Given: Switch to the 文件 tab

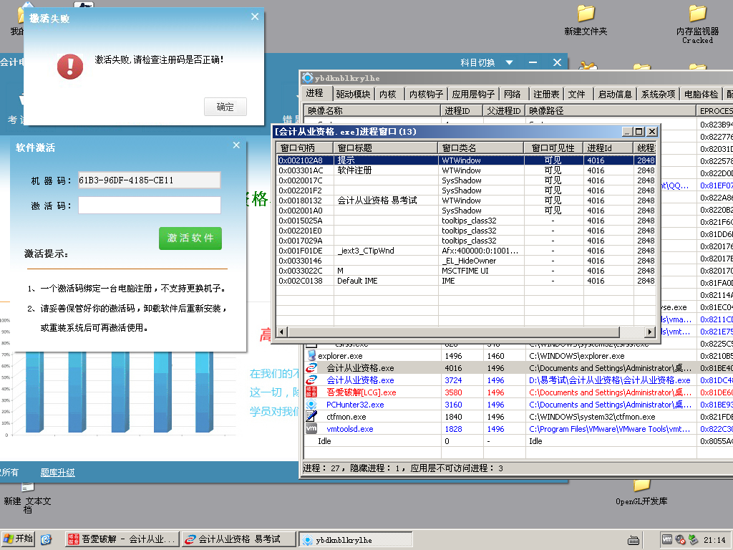Looking at the screenshot, I should coord(577,94).
